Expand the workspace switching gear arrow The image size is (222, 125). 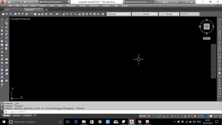(198, 116)
